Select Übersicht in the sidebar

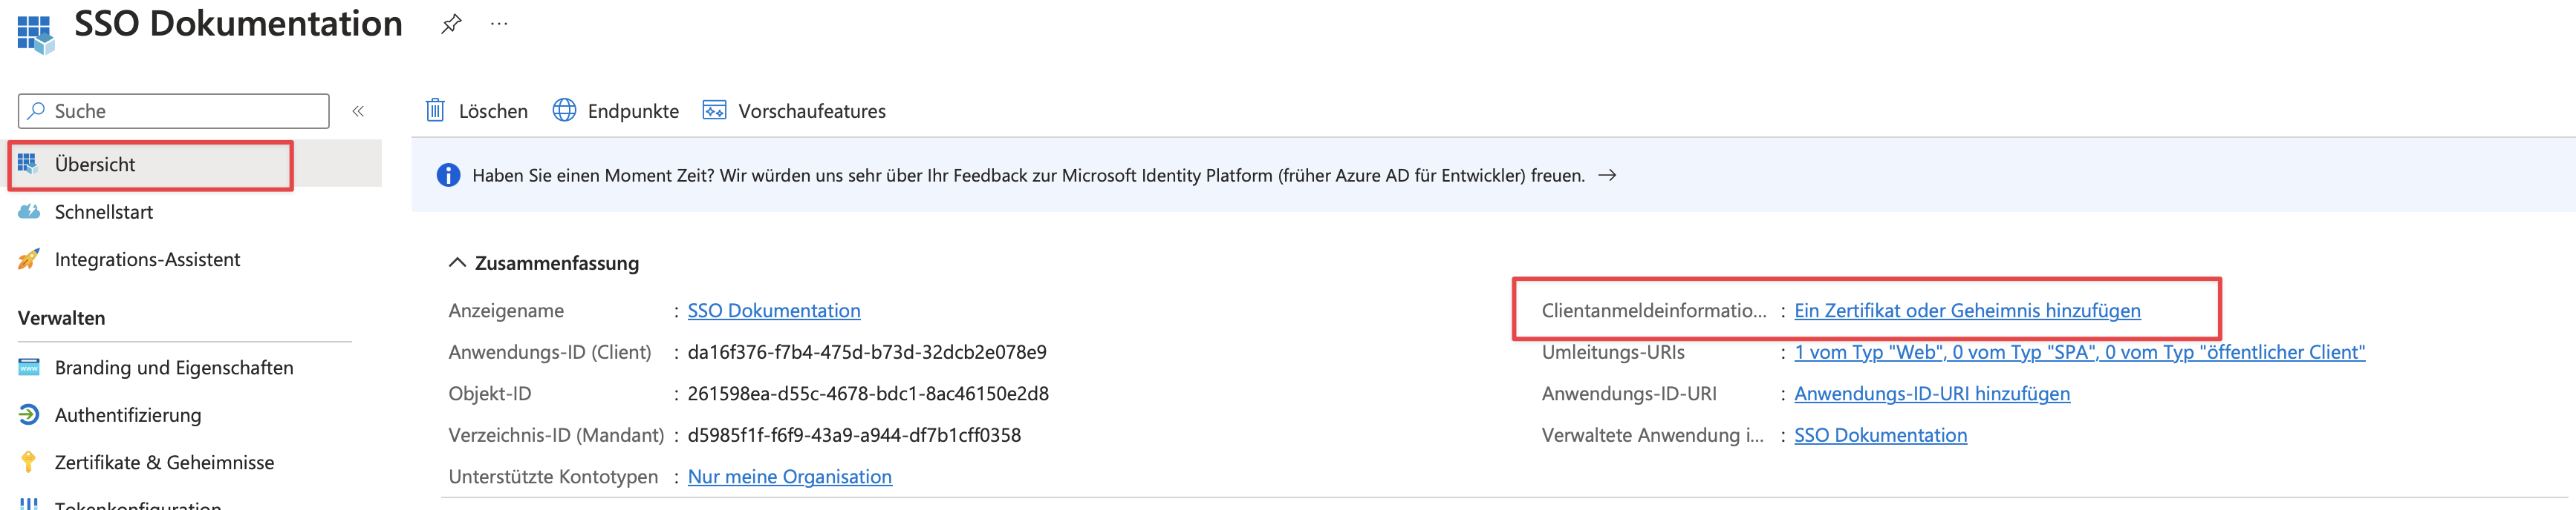click(x=95, y=165)
